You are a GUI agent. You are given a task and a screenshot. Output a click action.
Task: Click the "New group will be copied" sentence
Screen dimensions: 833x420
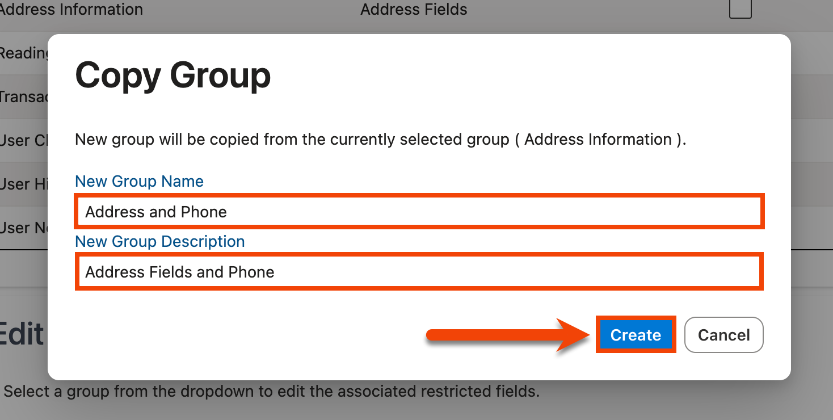tap(292, 140)
